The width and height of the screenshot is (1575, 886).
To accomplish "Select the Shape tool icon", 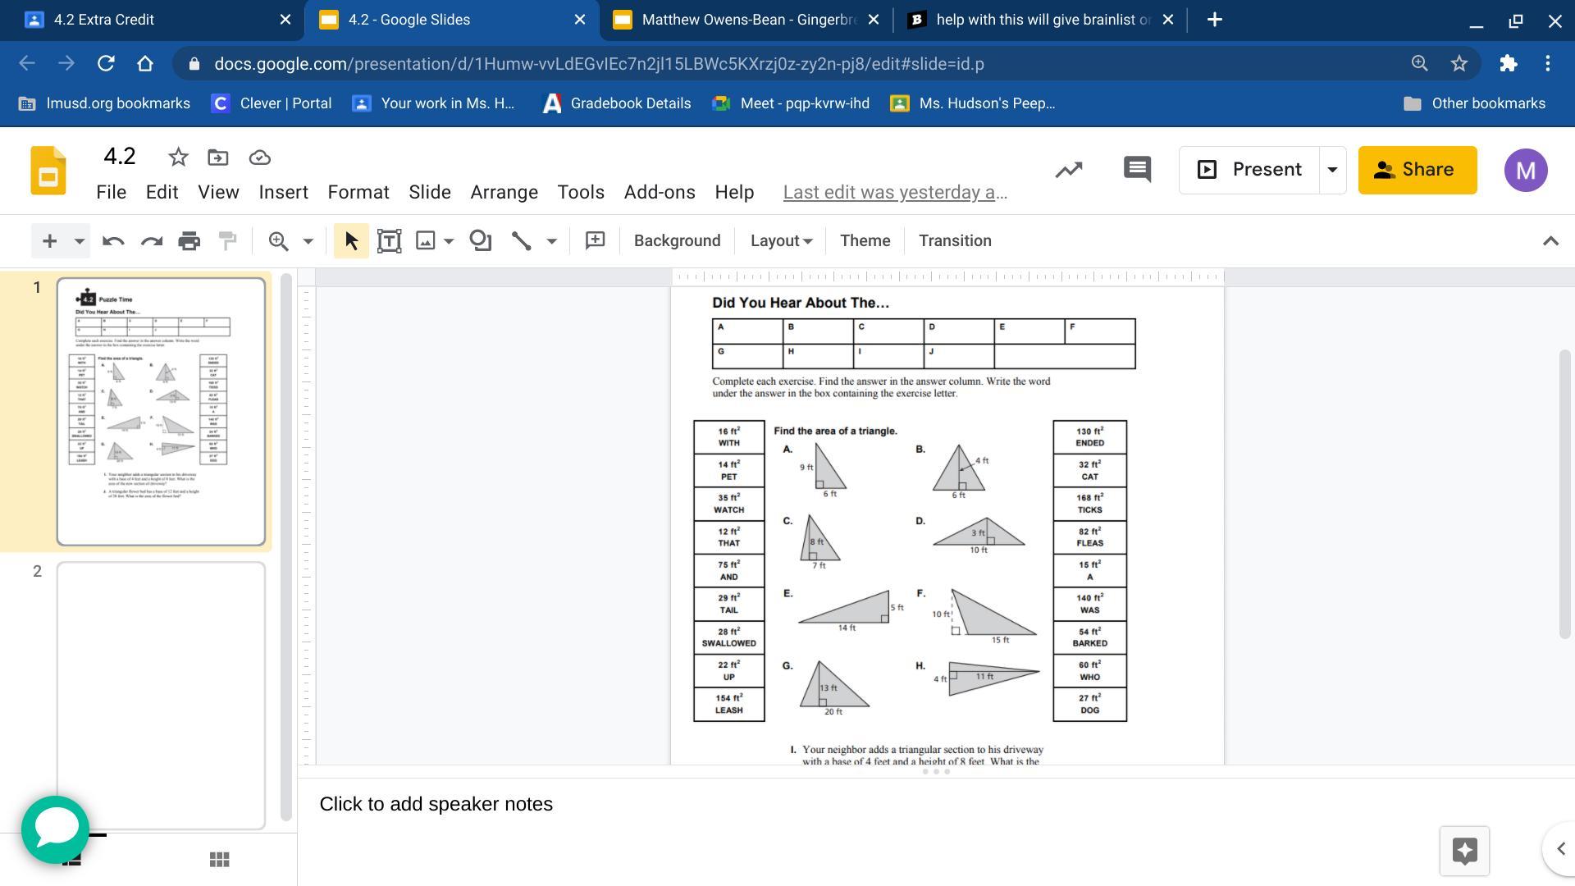I will 480,241.
